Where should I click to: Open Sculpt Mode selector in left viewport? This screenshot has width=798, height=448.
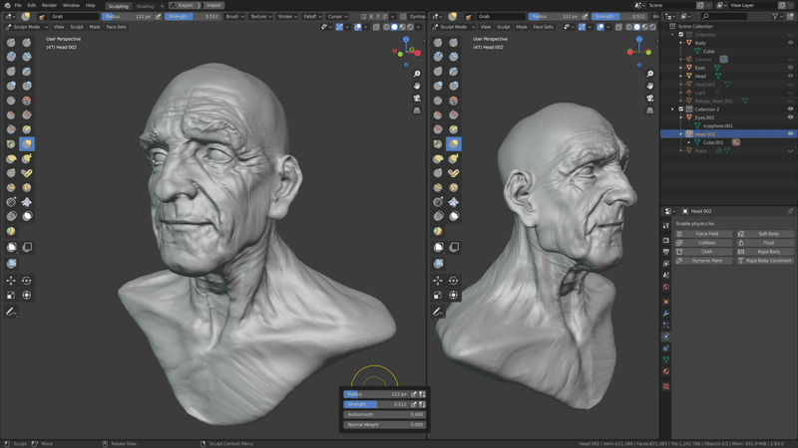[27, 27]
